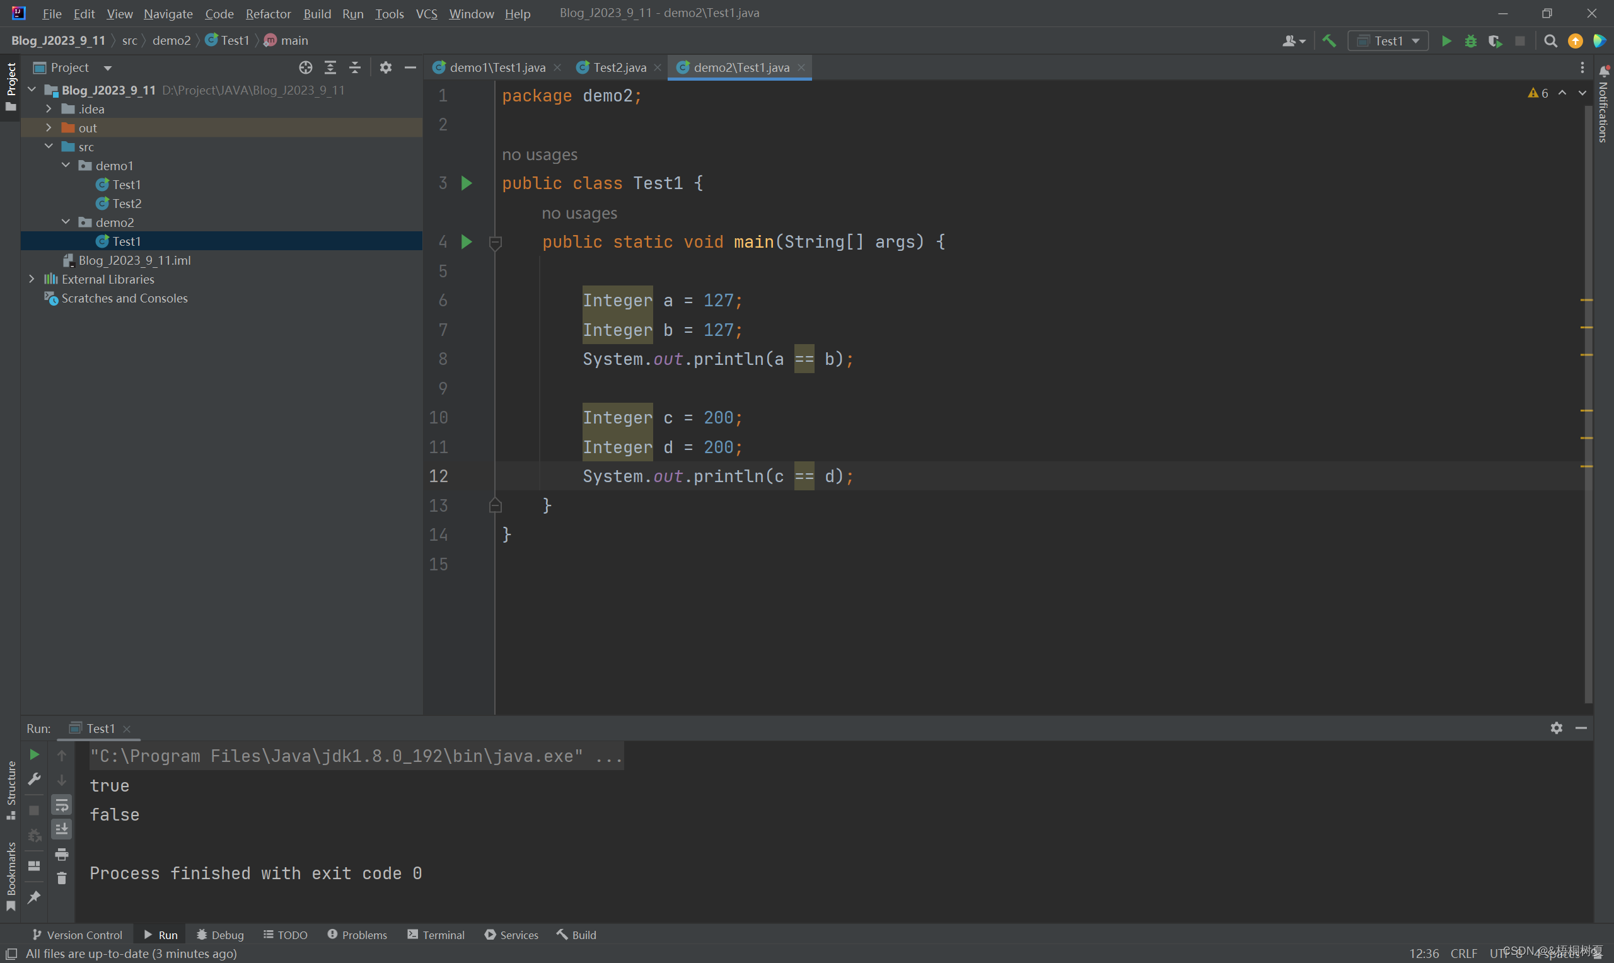Screen dimensions: 1614x963
Task: Toggle the Structure side tool window
Action: (x=10, y=790)
